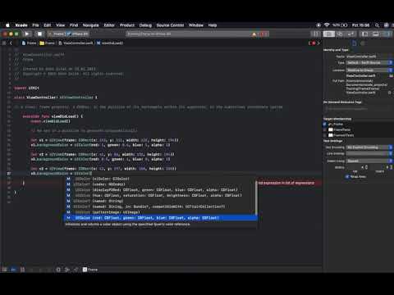The image size is (394, 295).
Task: Jump to next issue arrow
Action: coord(318,43)
